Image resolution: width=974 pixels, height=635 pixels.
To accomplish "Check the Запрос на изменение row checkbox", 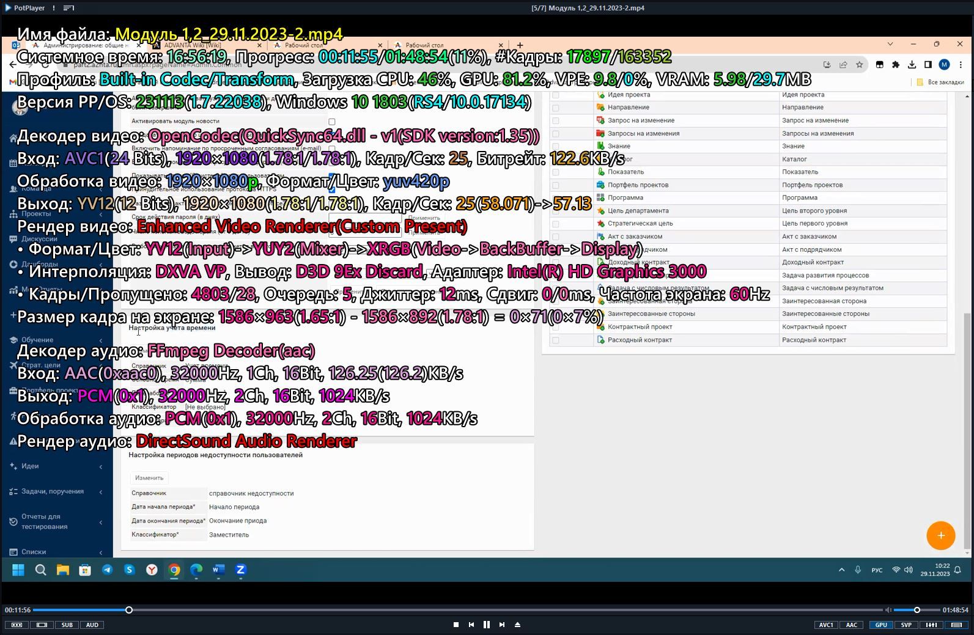I will 555,120.
